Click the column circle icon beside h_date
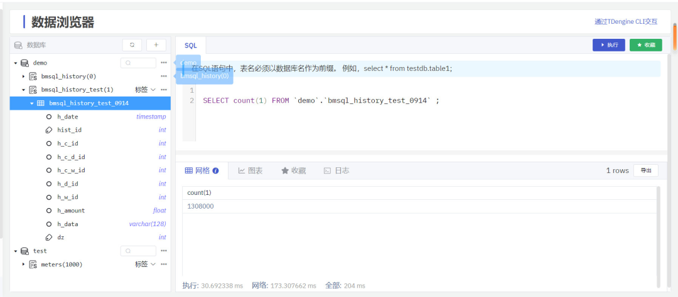678x297 pixels. (x=49, y=117)
